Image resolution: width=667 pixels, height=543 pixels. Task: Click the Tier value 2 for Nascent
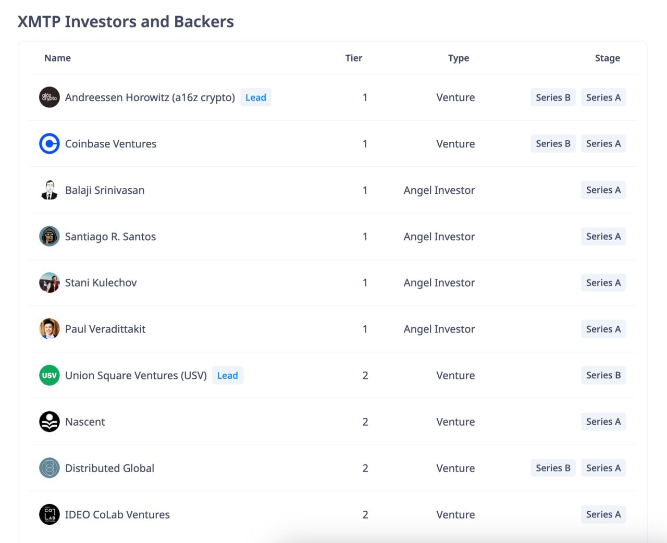click(x=365, y=422)
